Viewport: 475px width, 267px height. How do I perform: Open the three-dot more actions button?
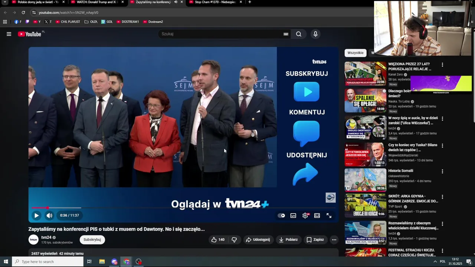coord(334,240)
